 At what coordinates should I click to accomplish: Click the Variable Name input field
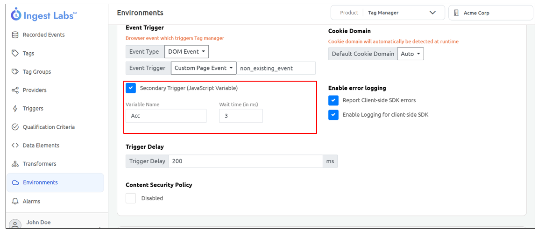pos(166,116)
